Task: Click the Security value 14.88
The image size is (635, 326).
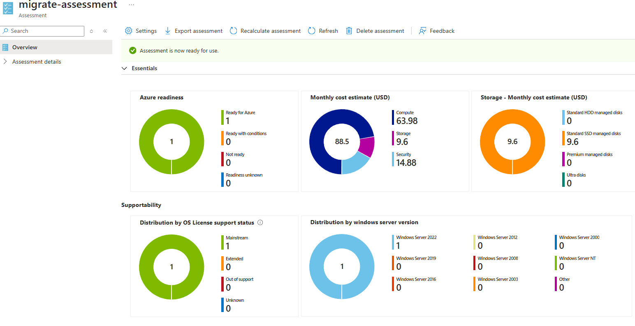Action: click(406, 163)
